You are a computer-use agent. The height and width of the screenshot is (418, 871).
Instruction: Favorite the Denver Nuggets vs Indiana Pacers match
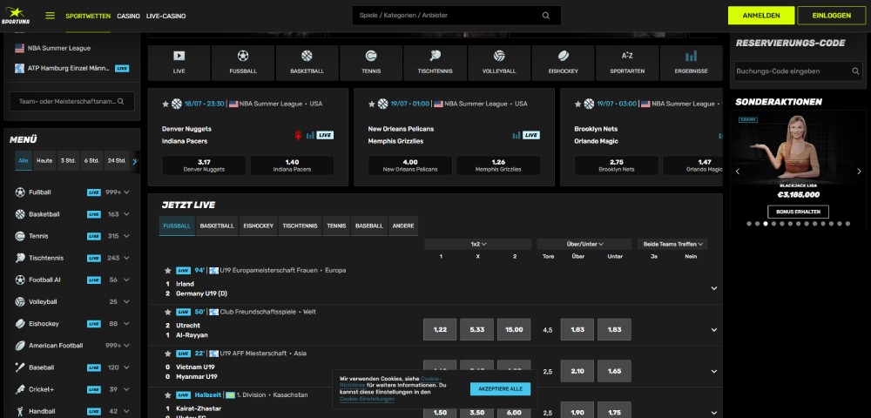[165, 104]
